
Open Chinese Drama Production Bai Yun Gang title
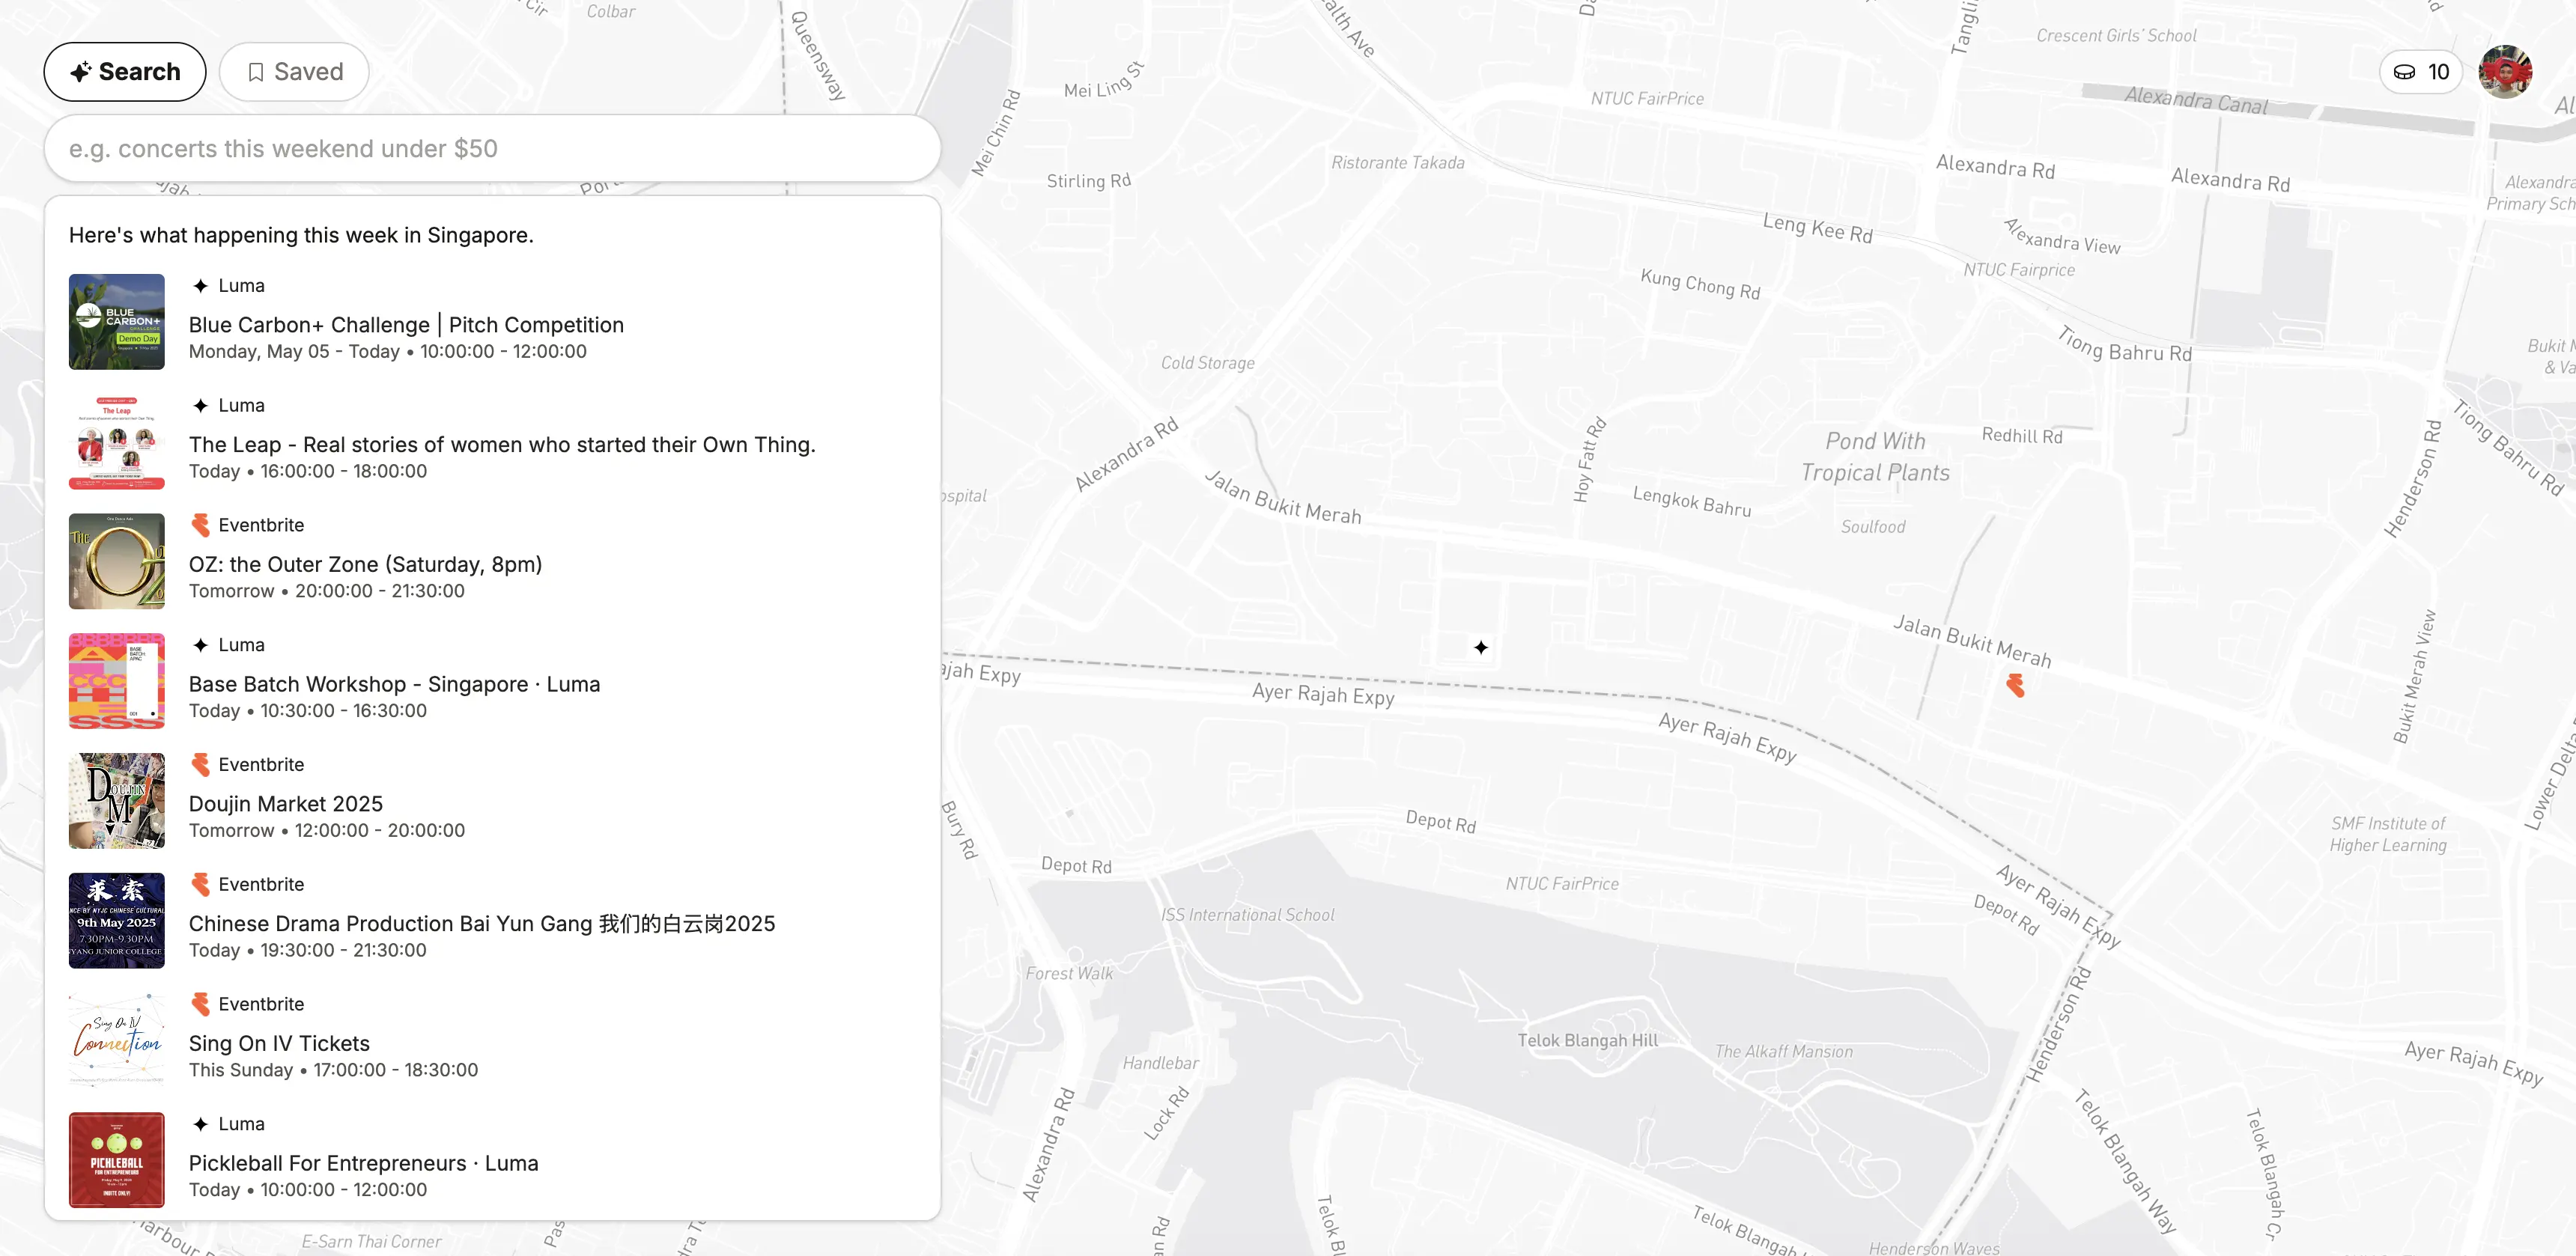(482, 924)
